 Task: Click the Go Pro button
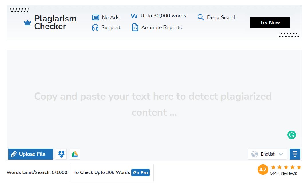click(141, 173)
